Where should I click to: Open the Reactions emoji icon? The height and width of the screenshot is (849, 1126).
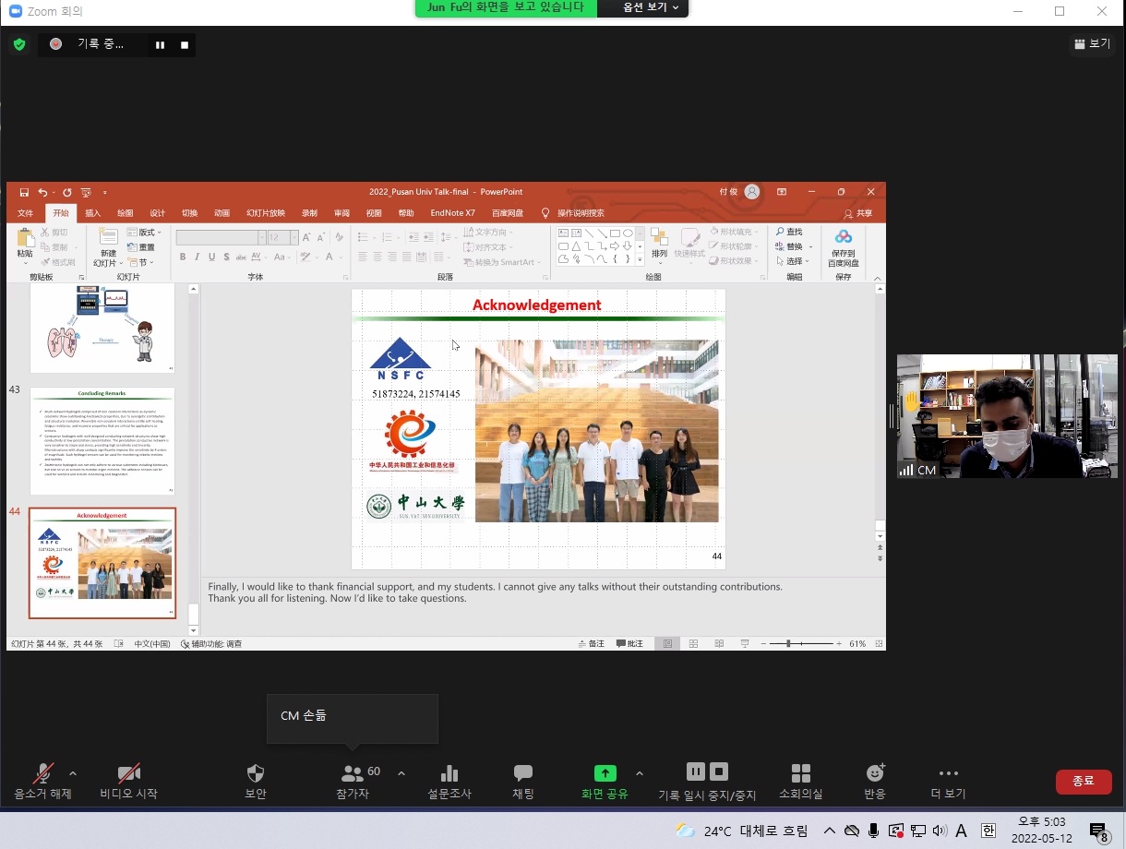[875, 773]
